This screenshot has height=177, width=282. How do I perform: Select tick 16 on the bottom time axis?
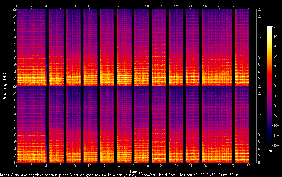pyautogui.click(x=133, y=166)
